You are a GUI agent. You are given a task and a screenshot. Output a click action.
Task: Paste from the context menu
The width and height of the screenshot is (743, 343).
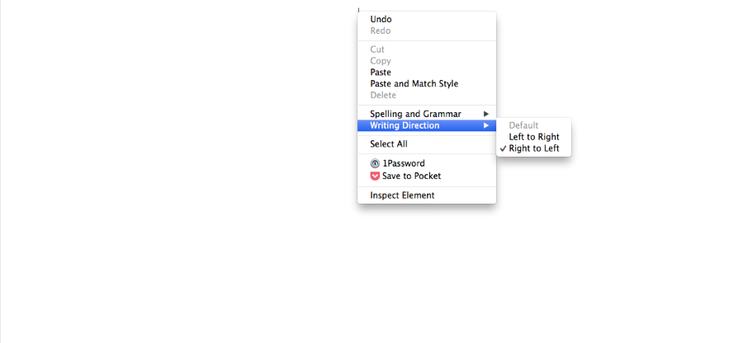point(381,73)
